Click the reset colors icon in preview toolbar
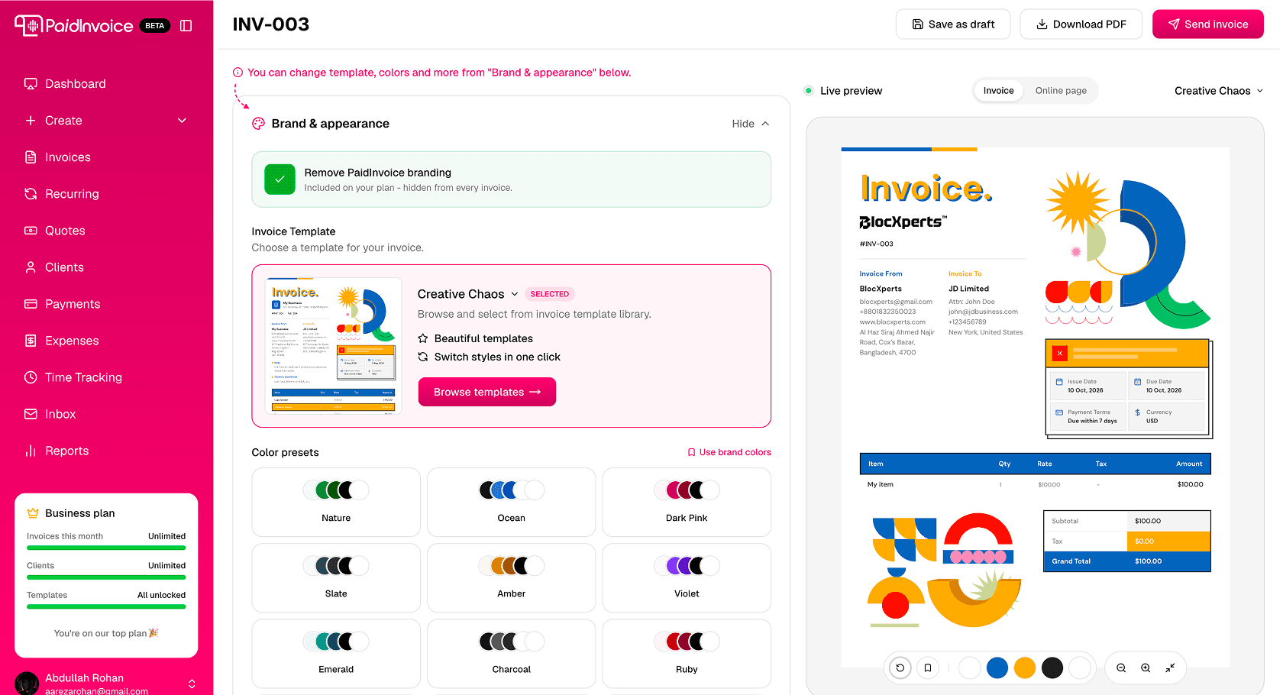 tap(900, 668)
